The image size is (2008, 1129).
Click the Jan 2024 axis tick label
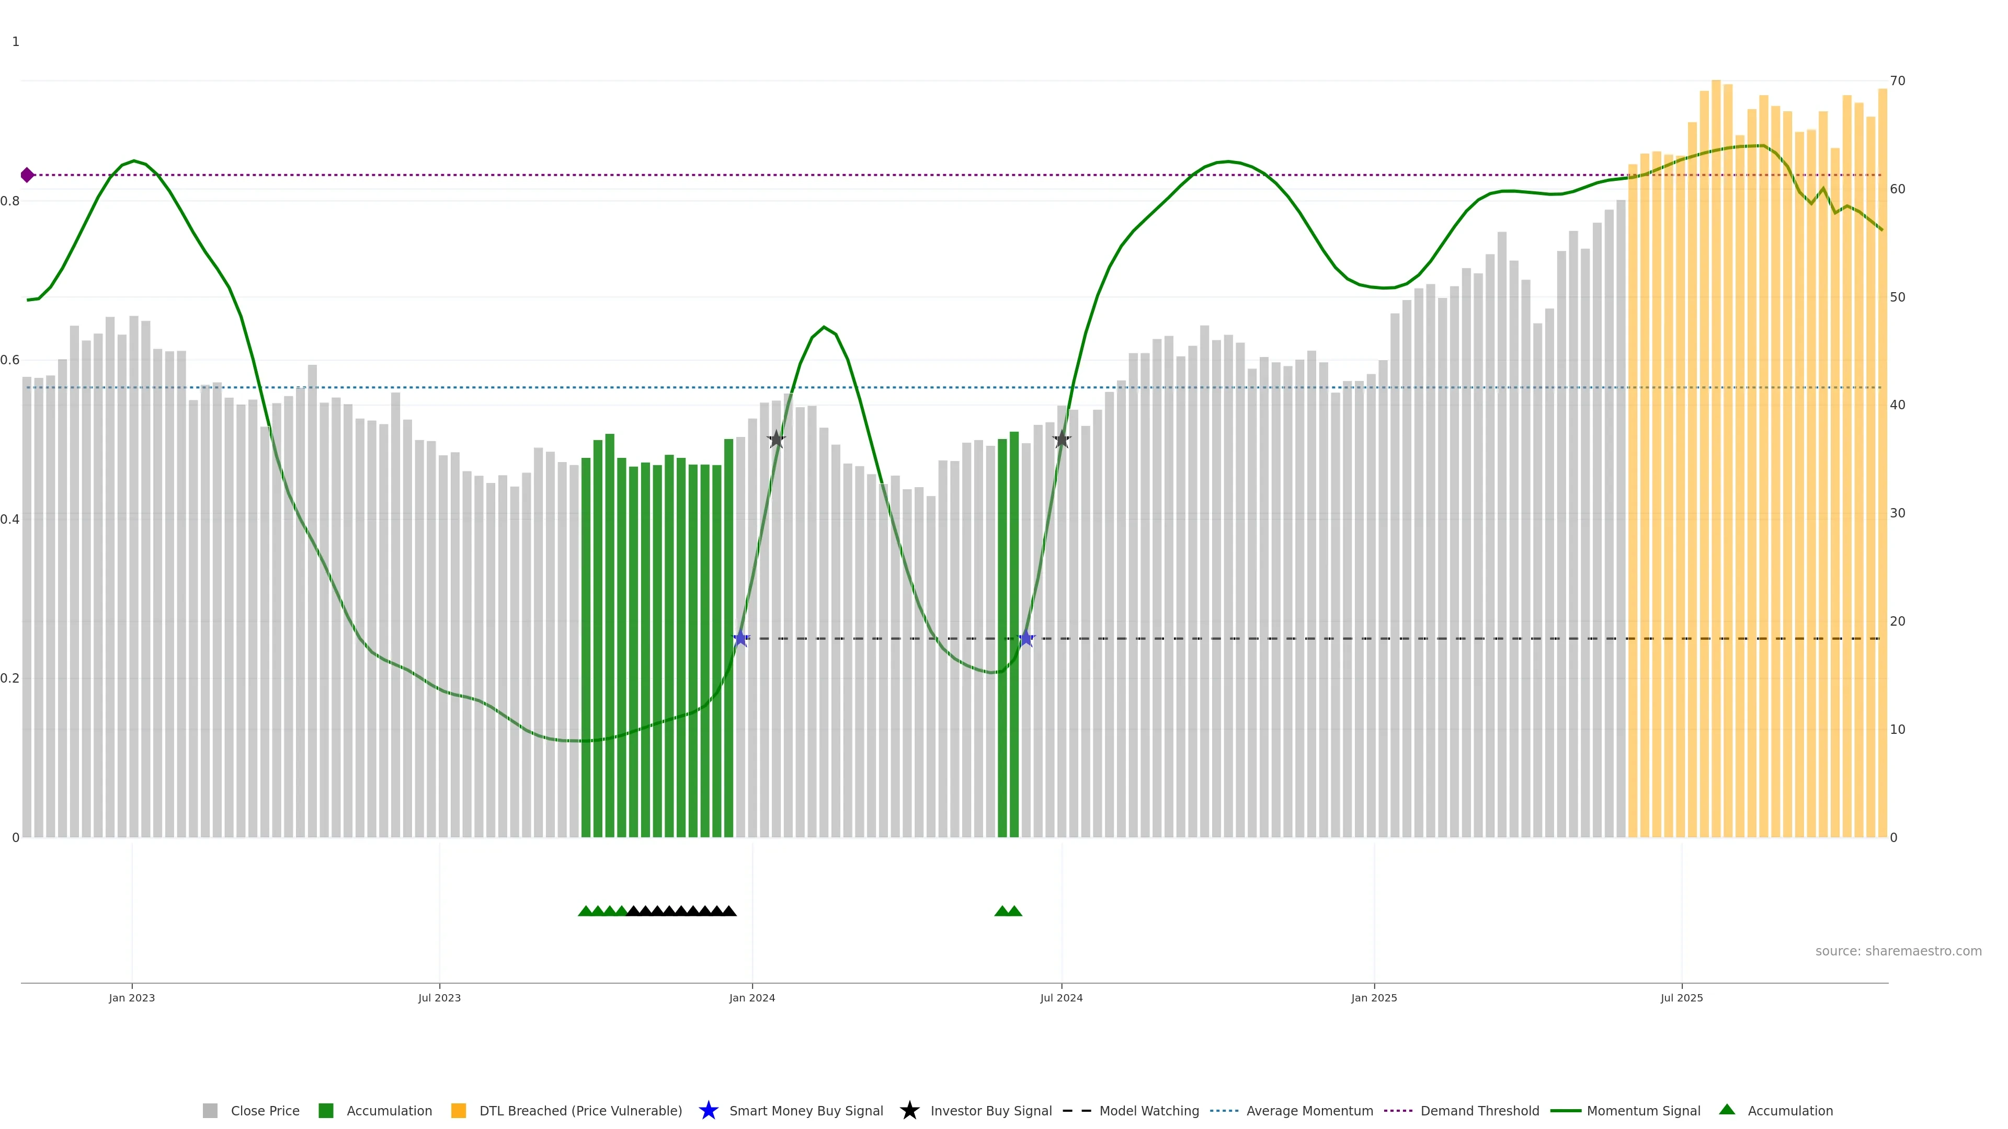pos(751,998)
